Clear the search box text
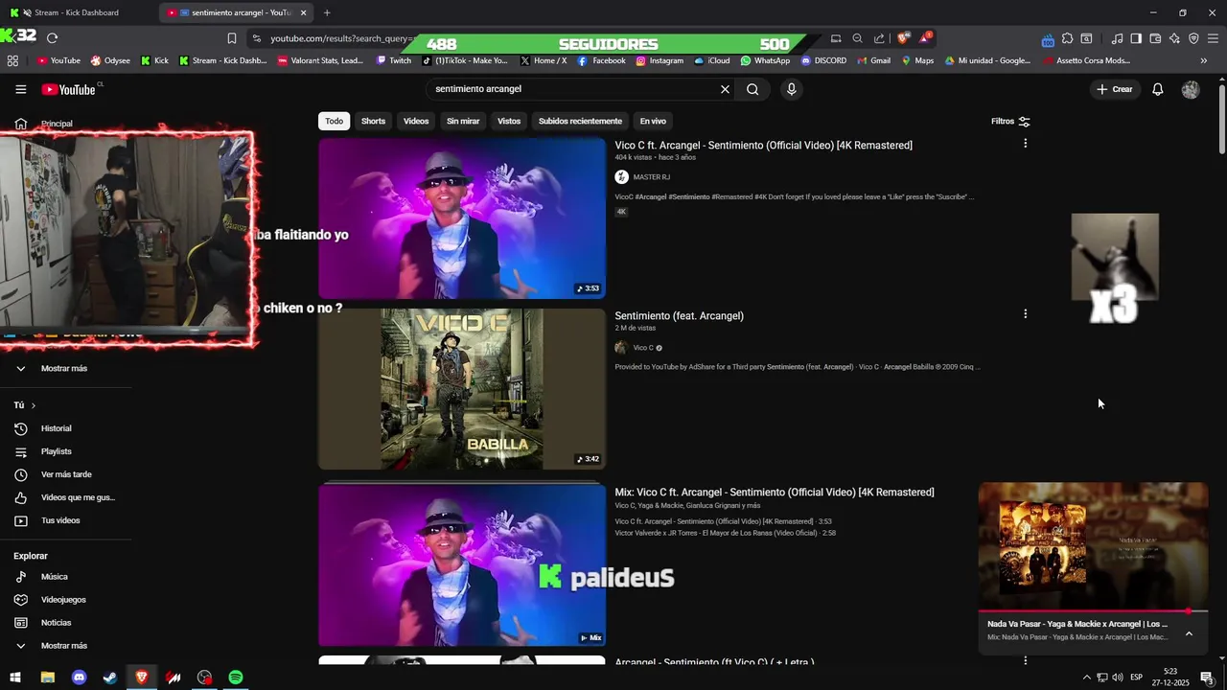The height and width of the screenshot is (690, 1227). 725,89
